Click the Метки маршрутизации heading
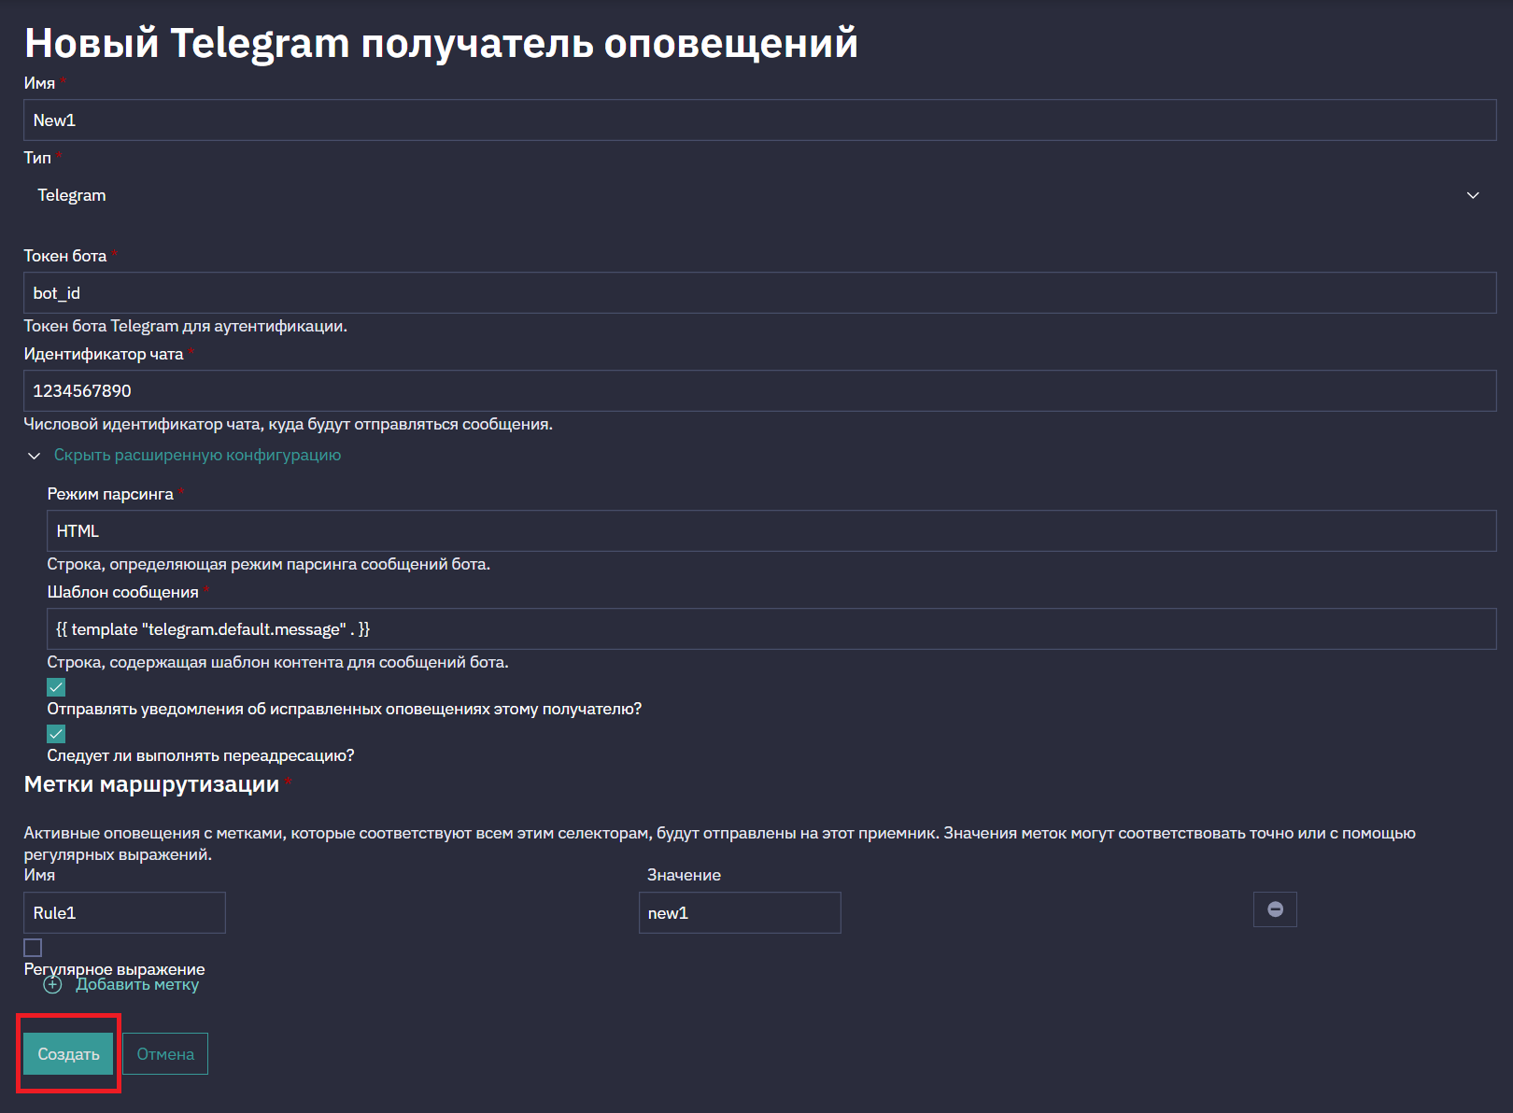This screenshot has height=1113, width=1513. click(151, 784)
